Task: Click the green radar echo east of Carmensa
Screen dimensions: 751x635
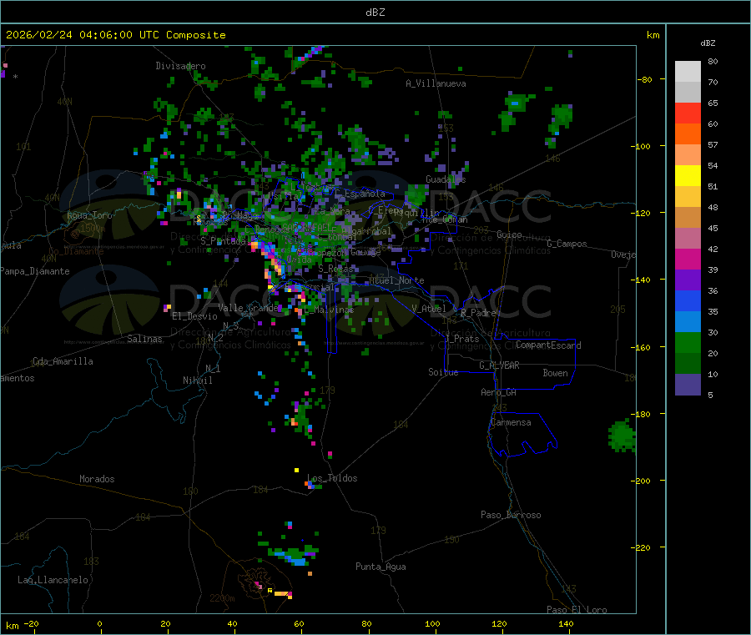Action: [622, 435]
